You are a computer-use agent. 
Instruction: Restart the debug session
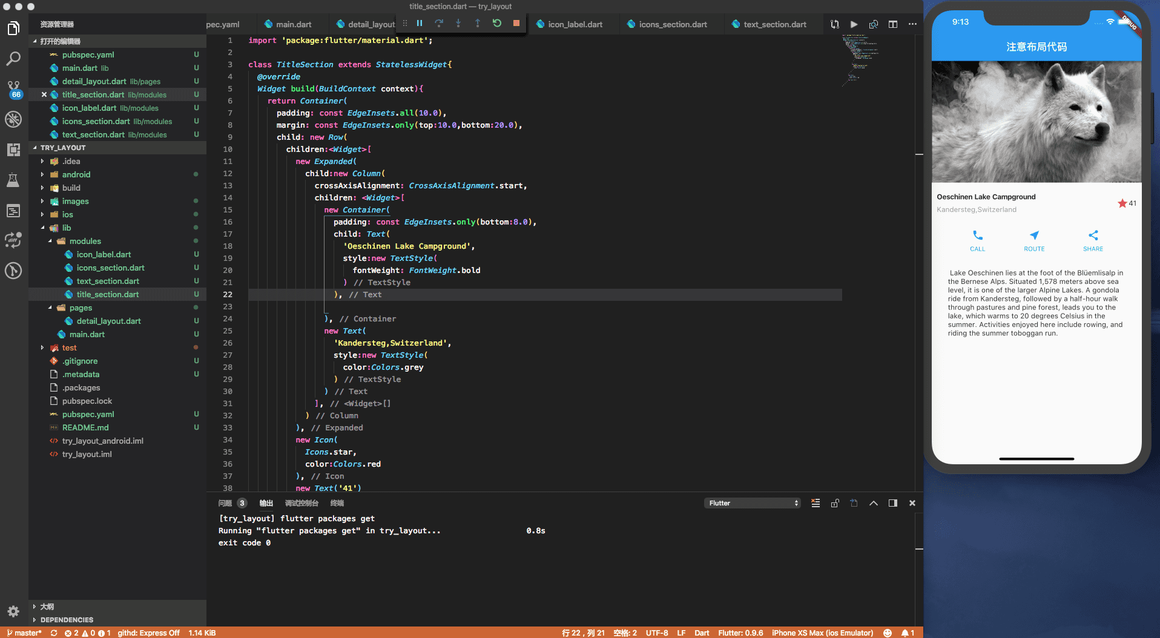497,24
